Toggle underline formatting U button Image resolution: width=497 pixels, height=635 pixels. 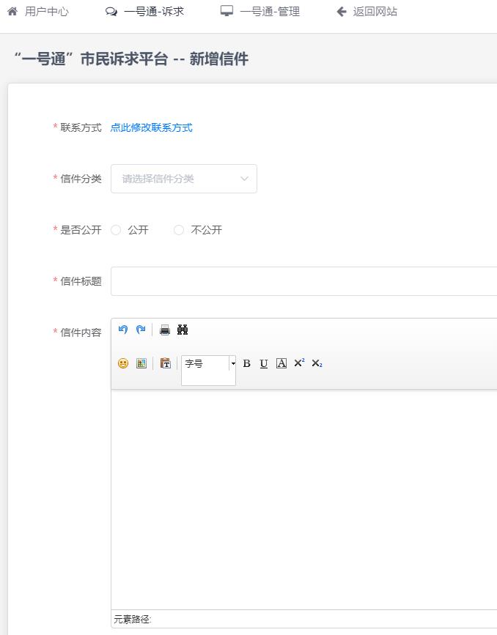click(x=264, y=363)
